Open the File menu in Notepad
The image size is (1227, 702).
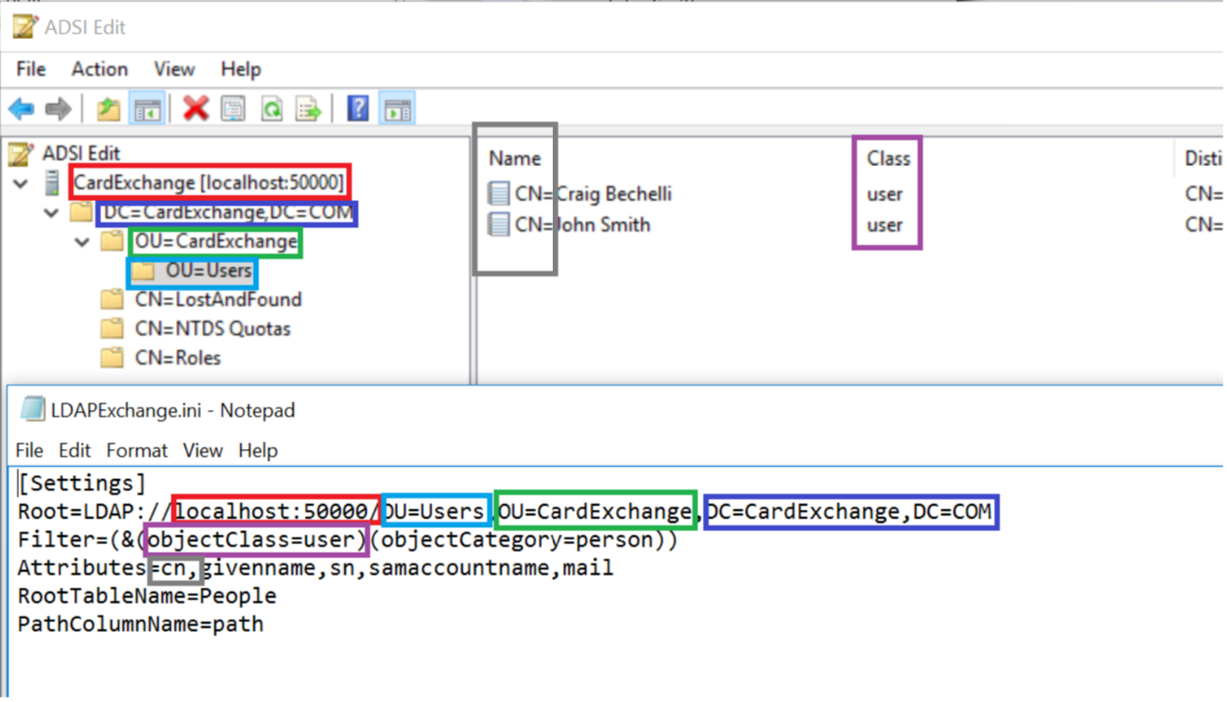(29, 451)
